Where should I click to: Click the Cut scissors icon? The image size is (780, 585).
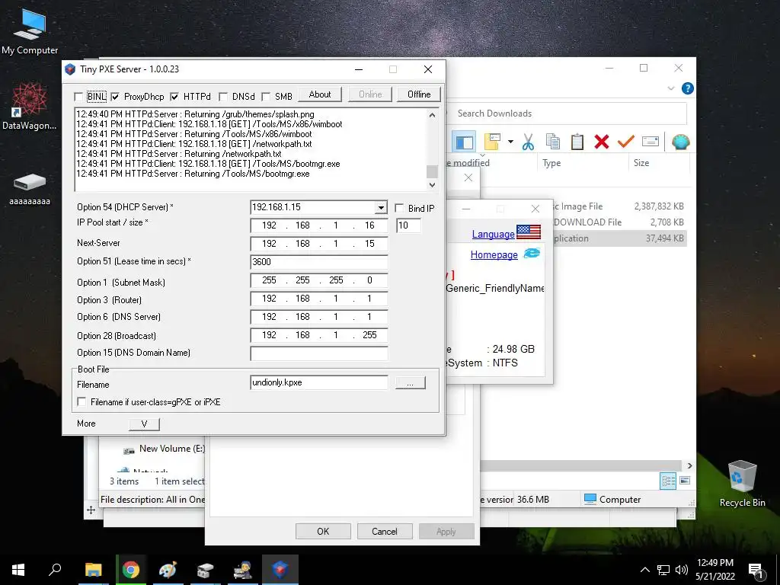click(x=528, y=142)
